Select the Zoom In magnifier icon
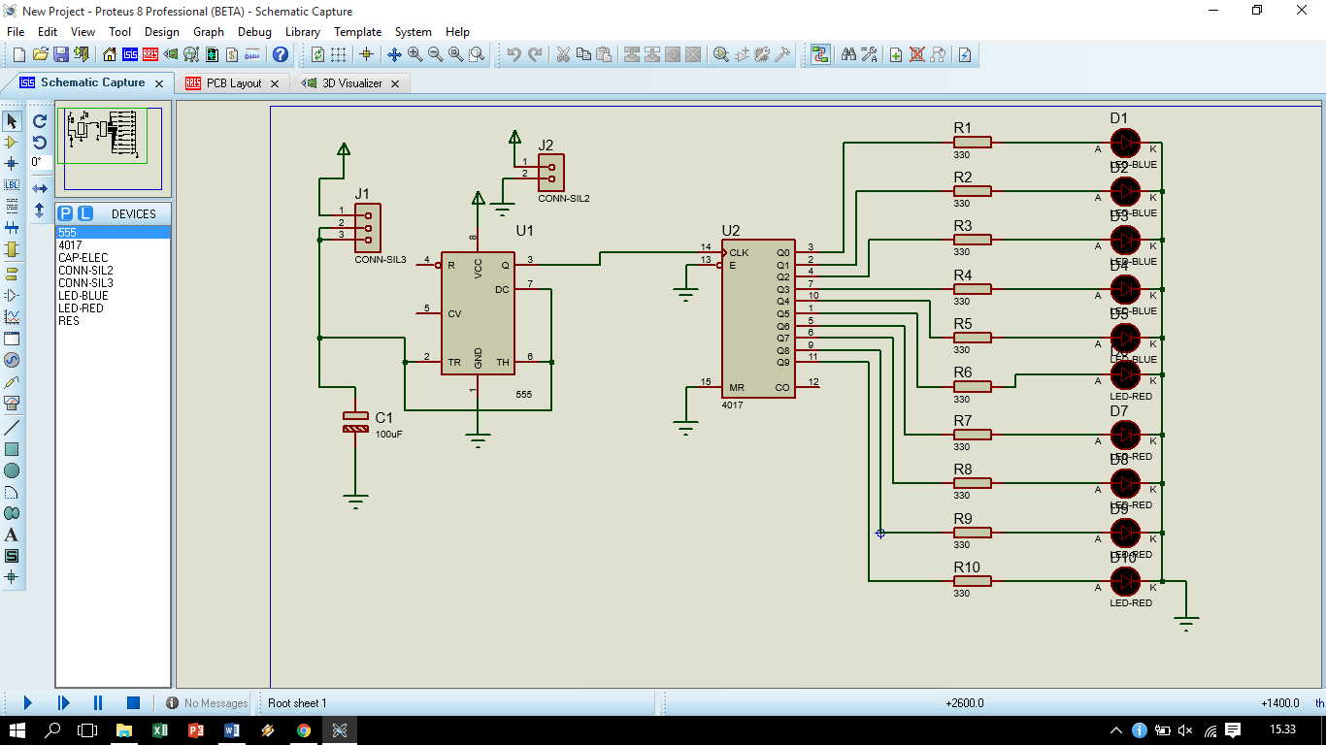Screen dimensions: 1326x745 point(415,54)
